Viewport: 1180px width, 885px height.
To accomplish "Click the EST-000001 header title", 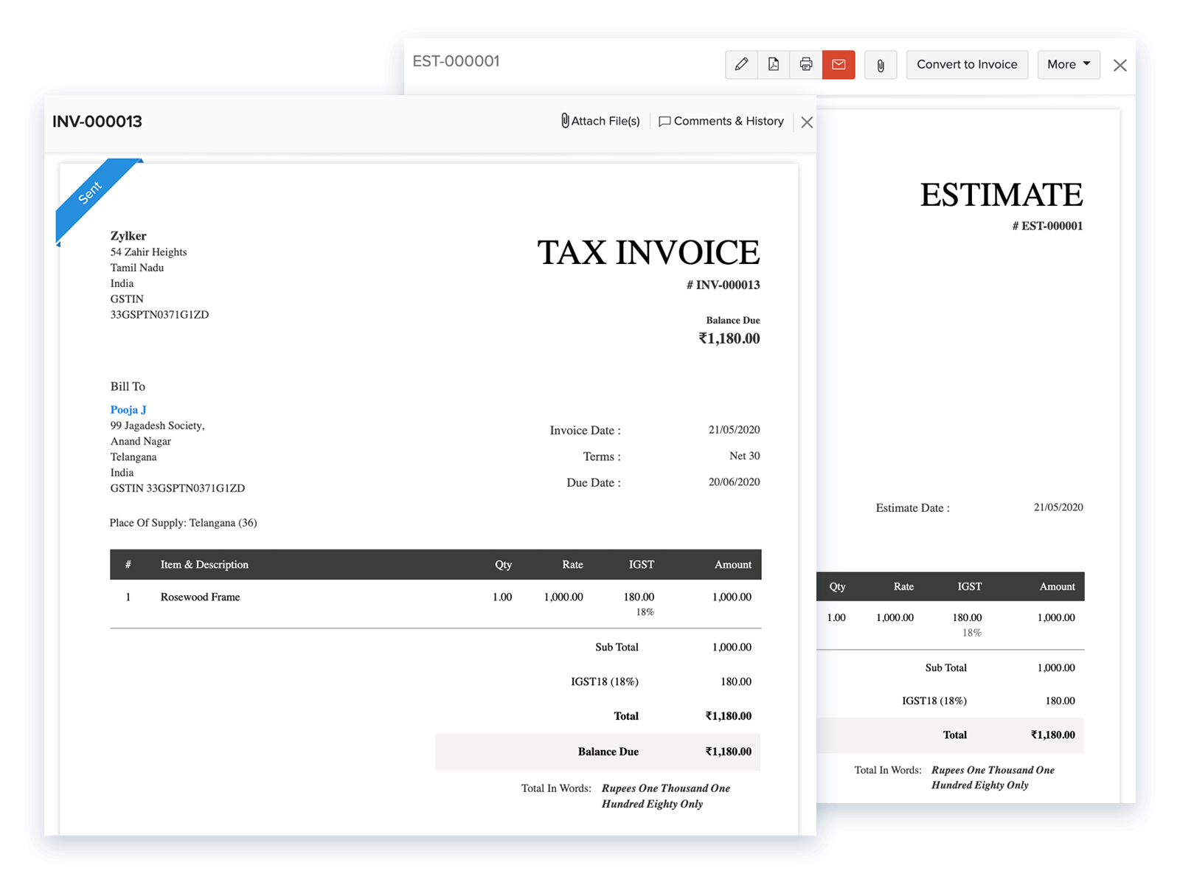I will (457, 62).
